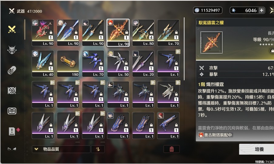Collapse the sidebar with the bottom arrows icon

[x=12, y=149]
